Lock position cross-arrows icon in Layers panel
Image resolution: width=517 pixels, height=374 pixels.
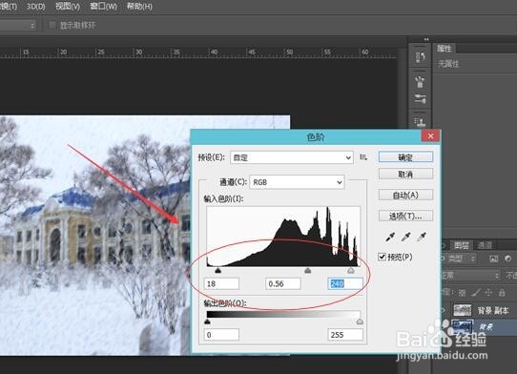click(488, 293)
